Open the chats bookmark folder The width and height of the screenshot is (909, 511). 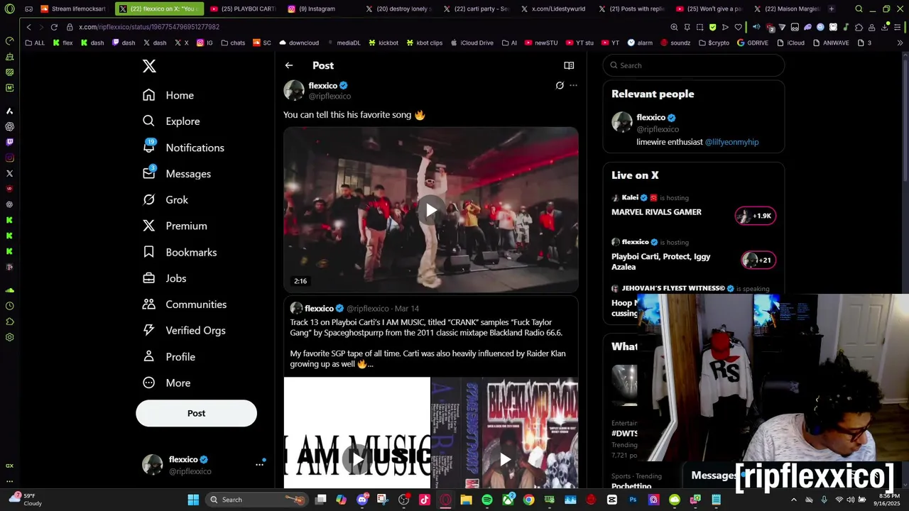pos(233,43)
